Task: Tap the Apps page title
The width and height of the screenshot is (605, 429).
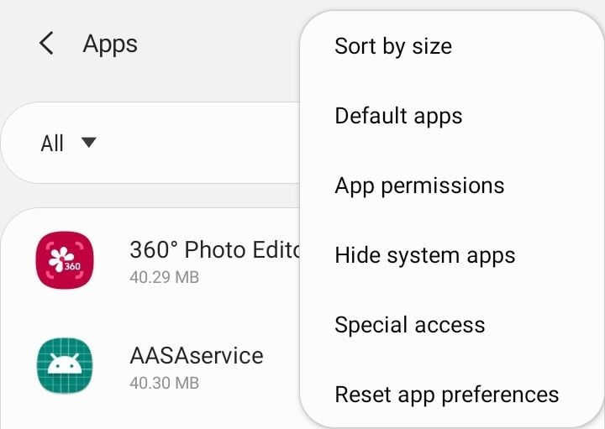Action: (110, 44)
